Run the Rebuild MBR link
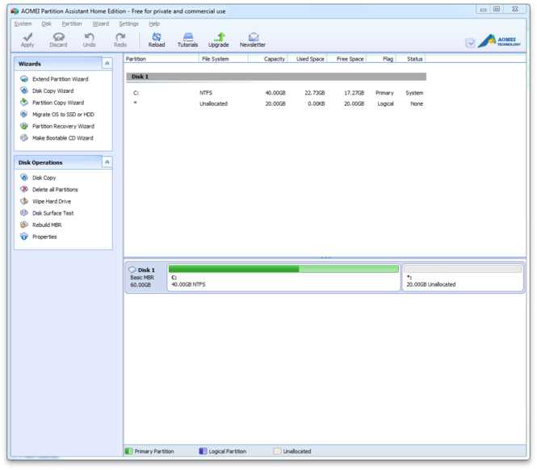 coord(47,225)
